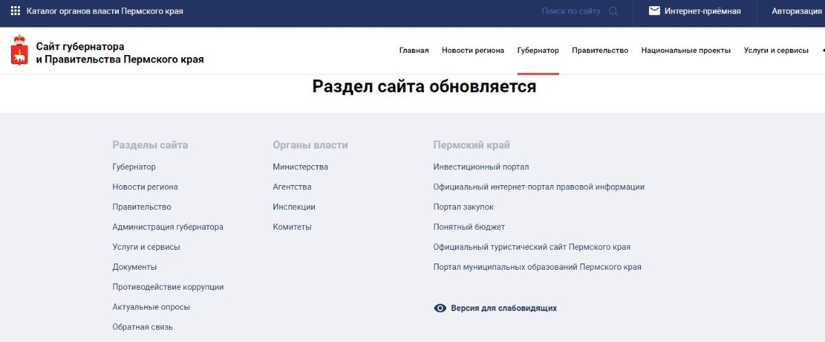This screenshot has height=342, width=825.
Task: Click the Perm Krai coat of arms logo
Action: pos(20,50)
